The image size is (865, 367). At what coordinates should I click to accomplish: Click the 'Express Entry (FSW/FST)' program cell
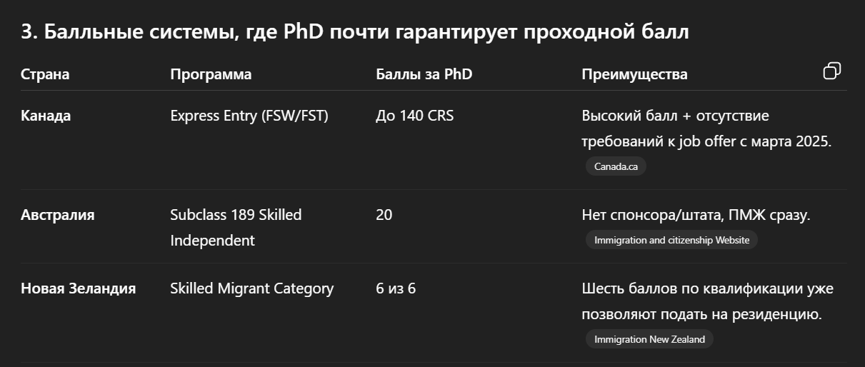click(x=249, y=116)
